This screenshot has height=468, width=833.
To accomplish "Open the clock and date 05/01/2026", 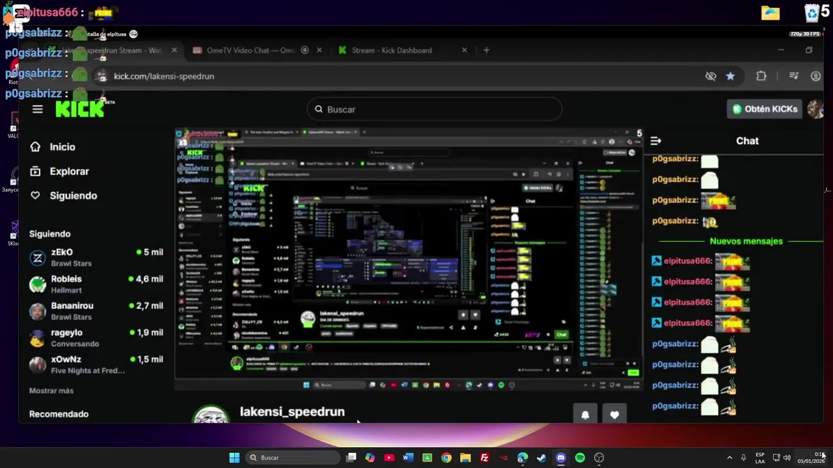I will pyautogui.click(x=811, y=458).
